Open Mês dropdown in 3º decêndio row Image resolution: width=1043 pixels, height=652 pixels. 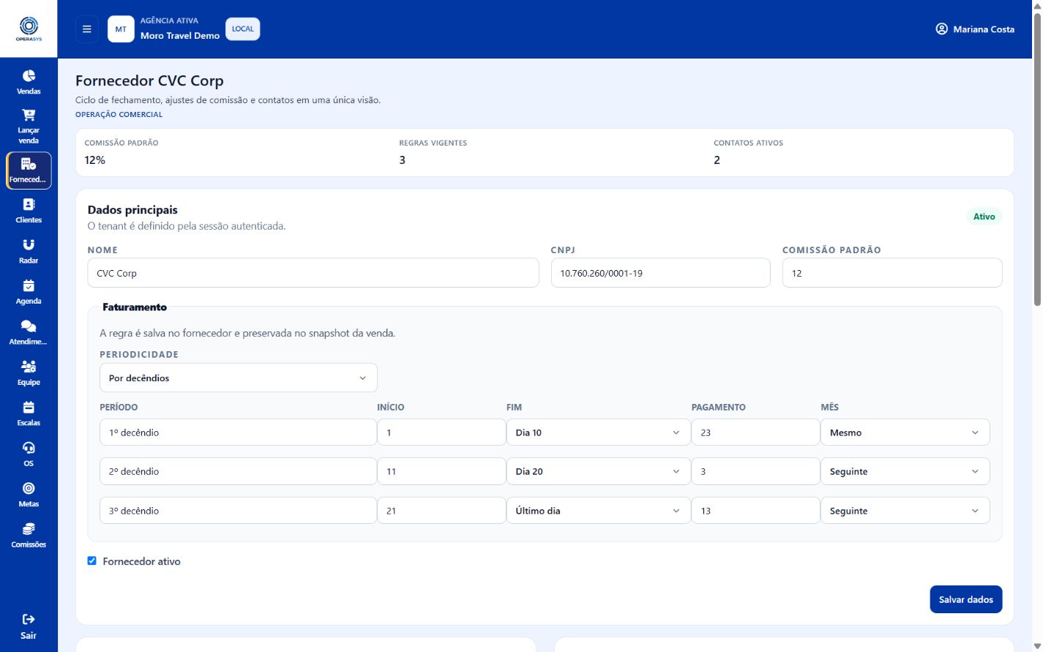905,511
